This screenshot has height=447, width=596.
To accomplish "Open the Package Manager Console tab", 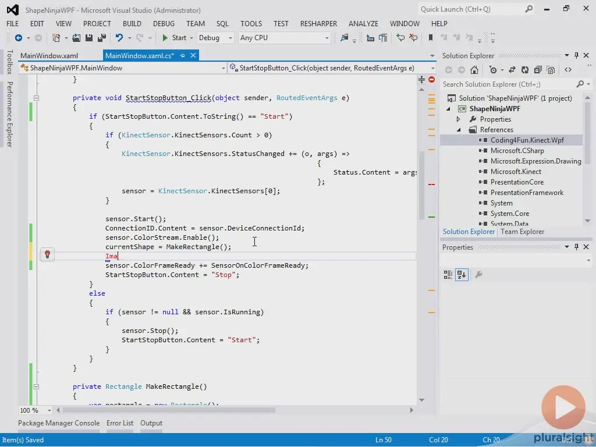I will pyautogui.click(x=59, y=423).
